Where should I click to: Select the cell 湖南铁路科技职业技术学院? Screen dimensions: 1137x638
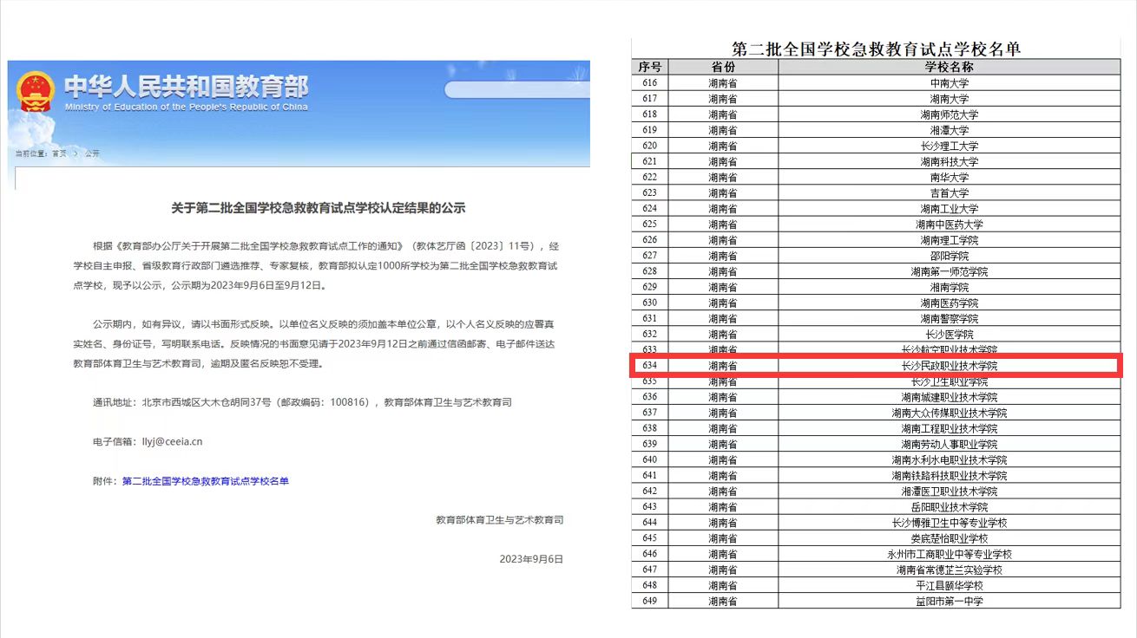point(950,475)
